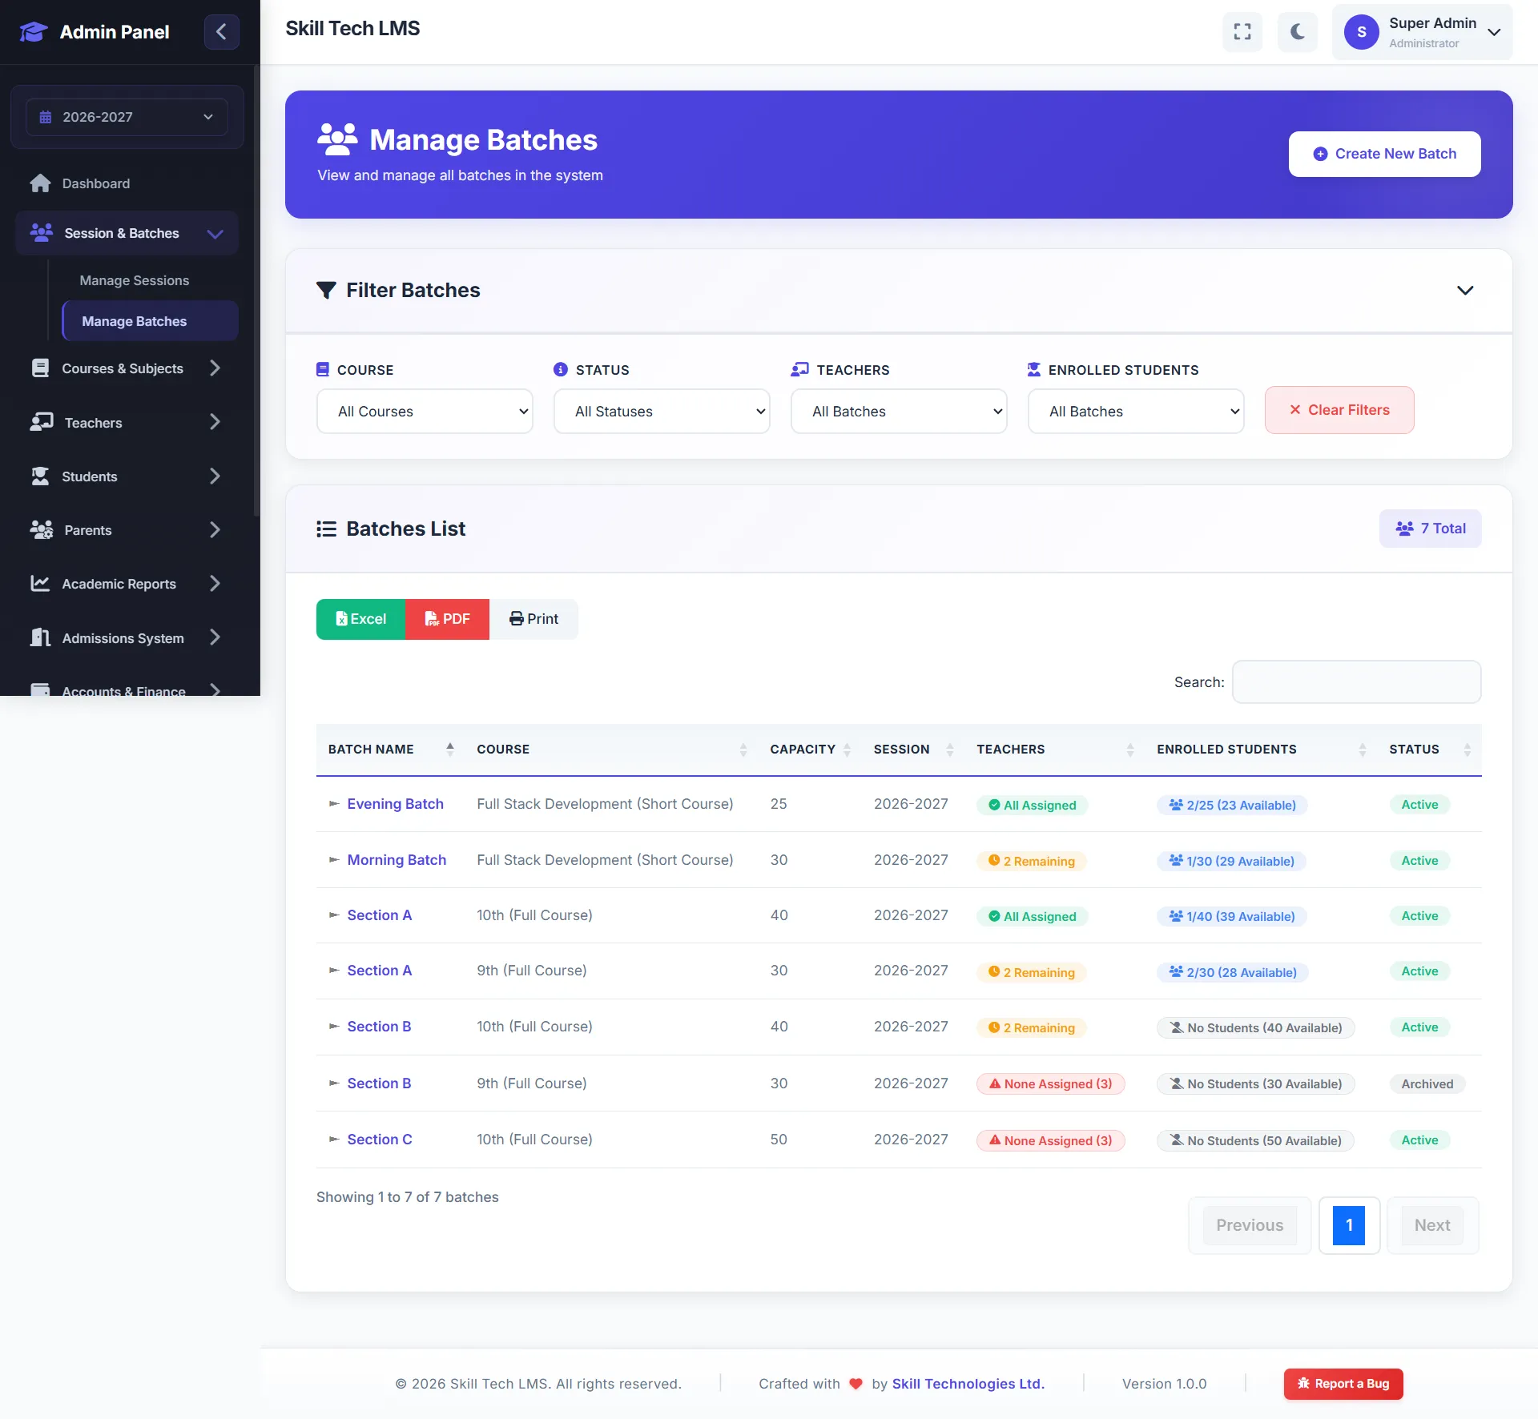
Task: Open the All Courses filter dropdown
Action: point(425,412)
